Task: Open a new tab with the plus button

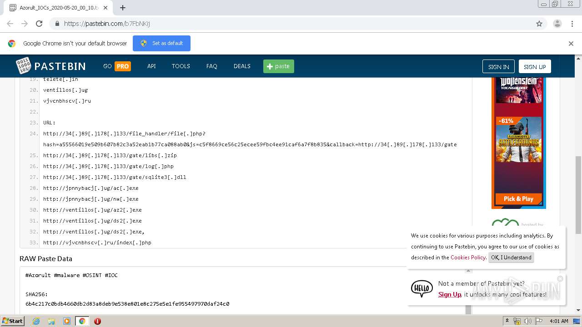Action: tap(123, 8)
